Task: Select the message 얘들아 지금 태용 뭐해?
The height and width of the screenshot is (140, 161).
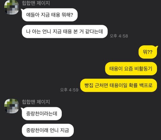Action: click(50, 15)
